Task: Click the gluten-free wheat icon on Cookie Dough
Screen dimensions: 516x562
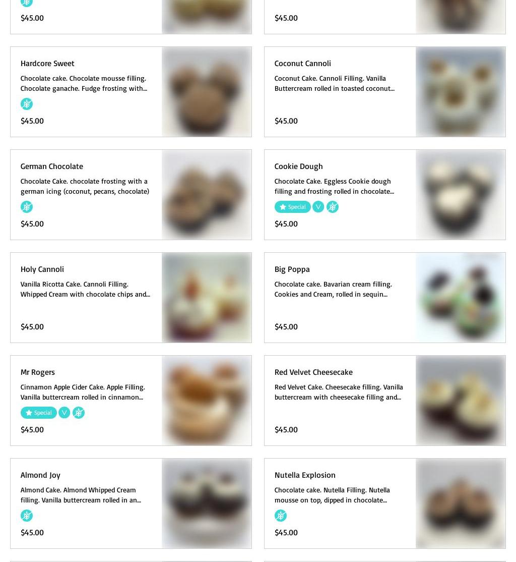Action: (332, 207)
